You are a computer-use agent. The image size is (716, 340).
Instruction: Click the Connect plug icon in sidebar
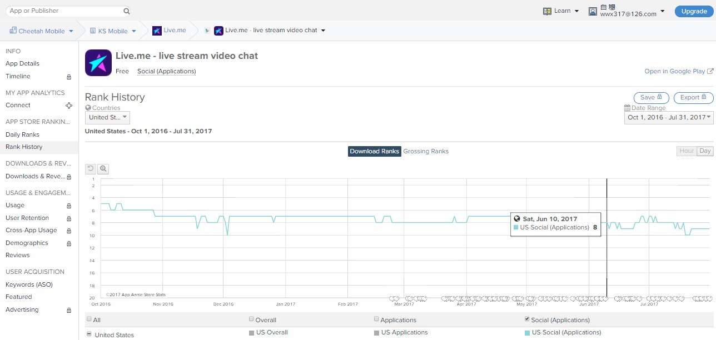click(69, 106)
